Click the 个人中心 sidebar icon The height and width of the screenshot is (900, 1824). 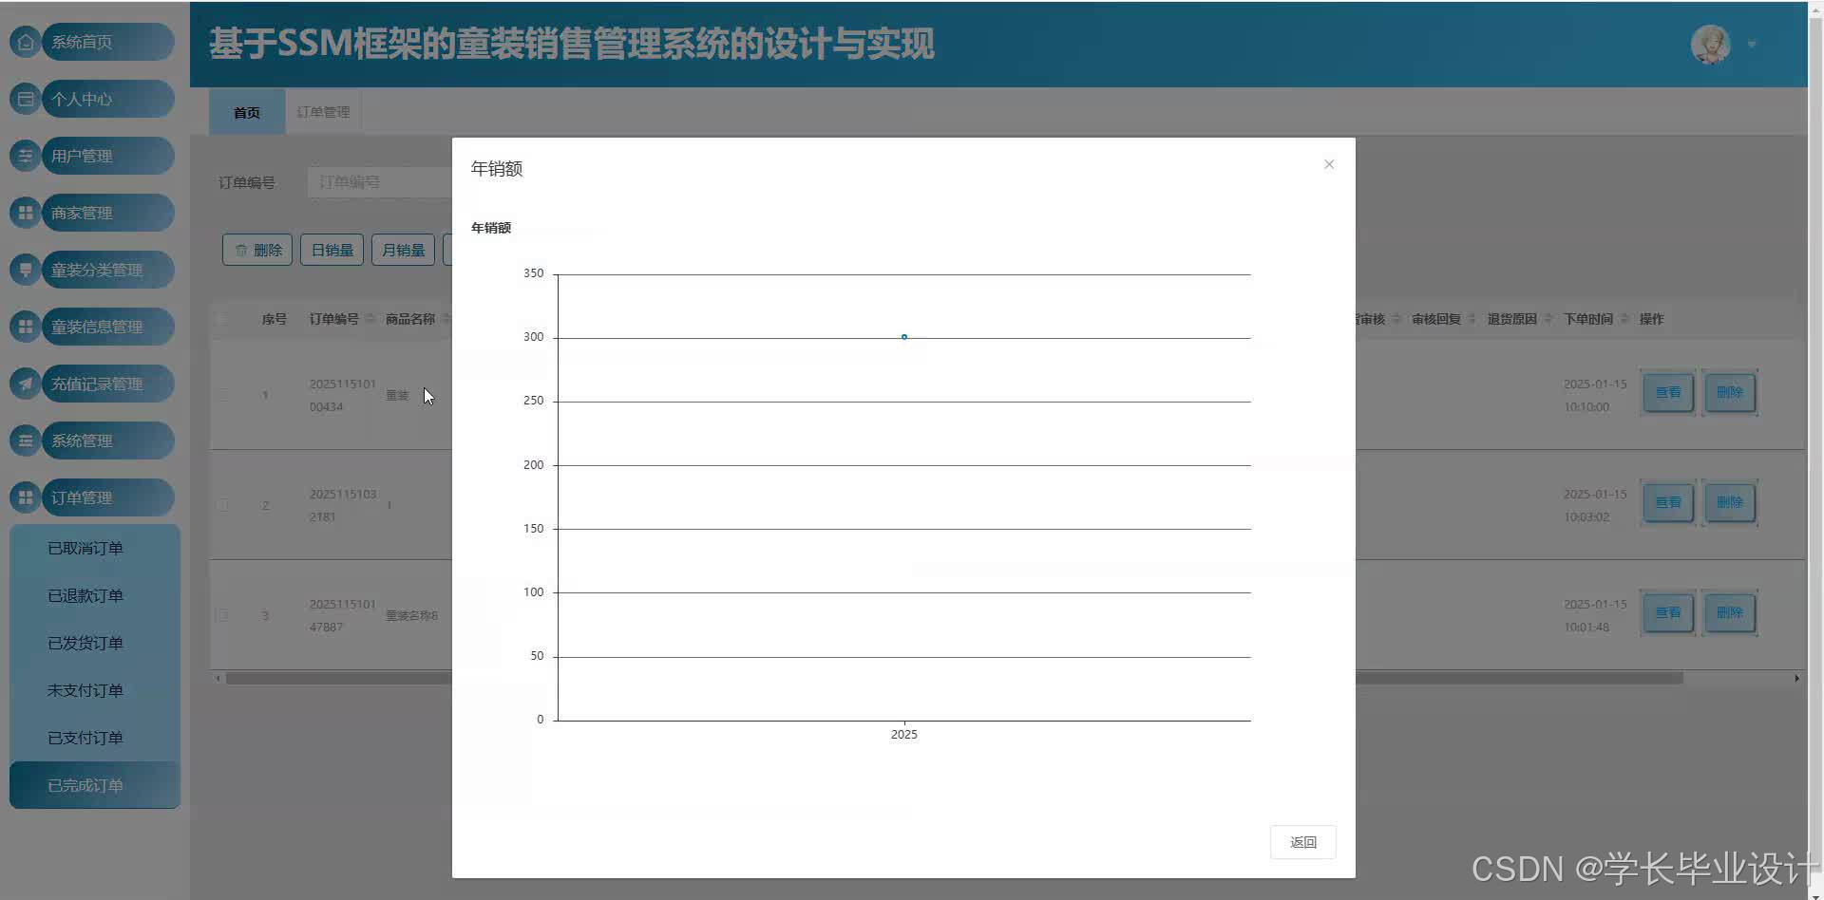pos(26,99)
